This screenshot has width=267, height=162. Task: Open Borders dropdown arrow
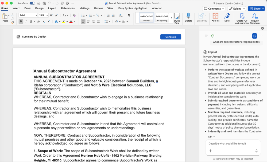[x=127, y=22]
